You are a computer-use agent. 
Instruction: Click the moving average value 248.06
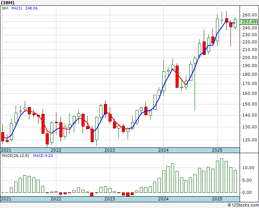click(31, 8)
